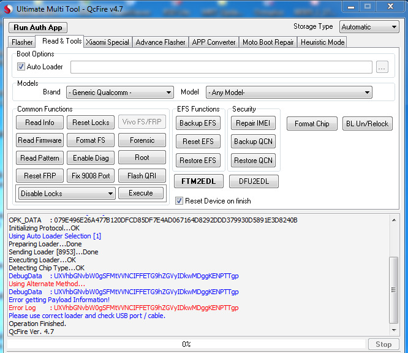Click the 'Detecting Chip Type...OK' log line
408x353 pixels.
47,268
